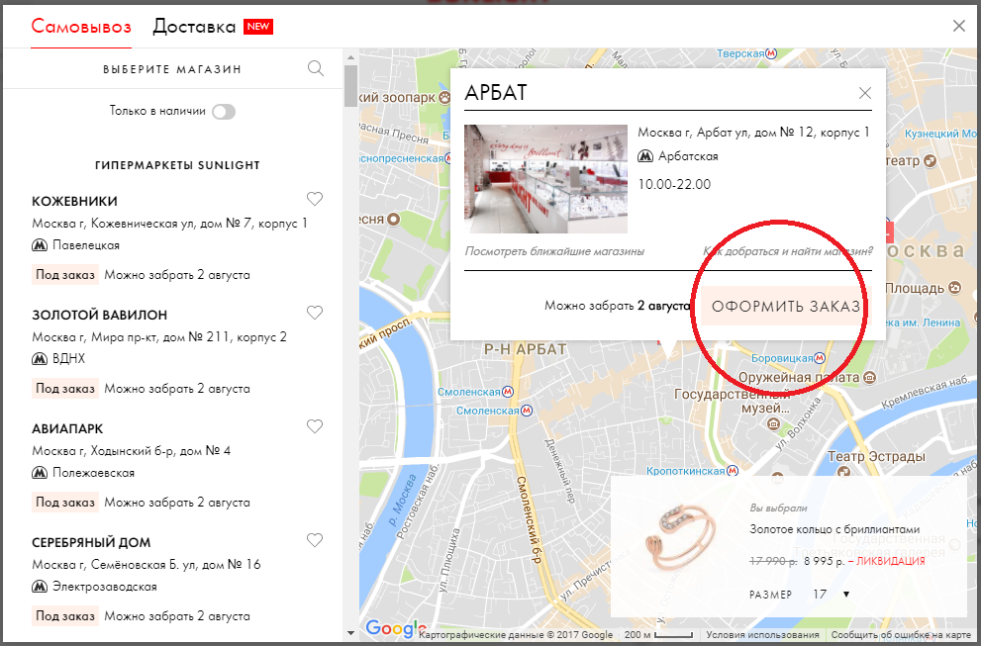
Task: Click the Оформить заказ button
Action: click(786, 307)
